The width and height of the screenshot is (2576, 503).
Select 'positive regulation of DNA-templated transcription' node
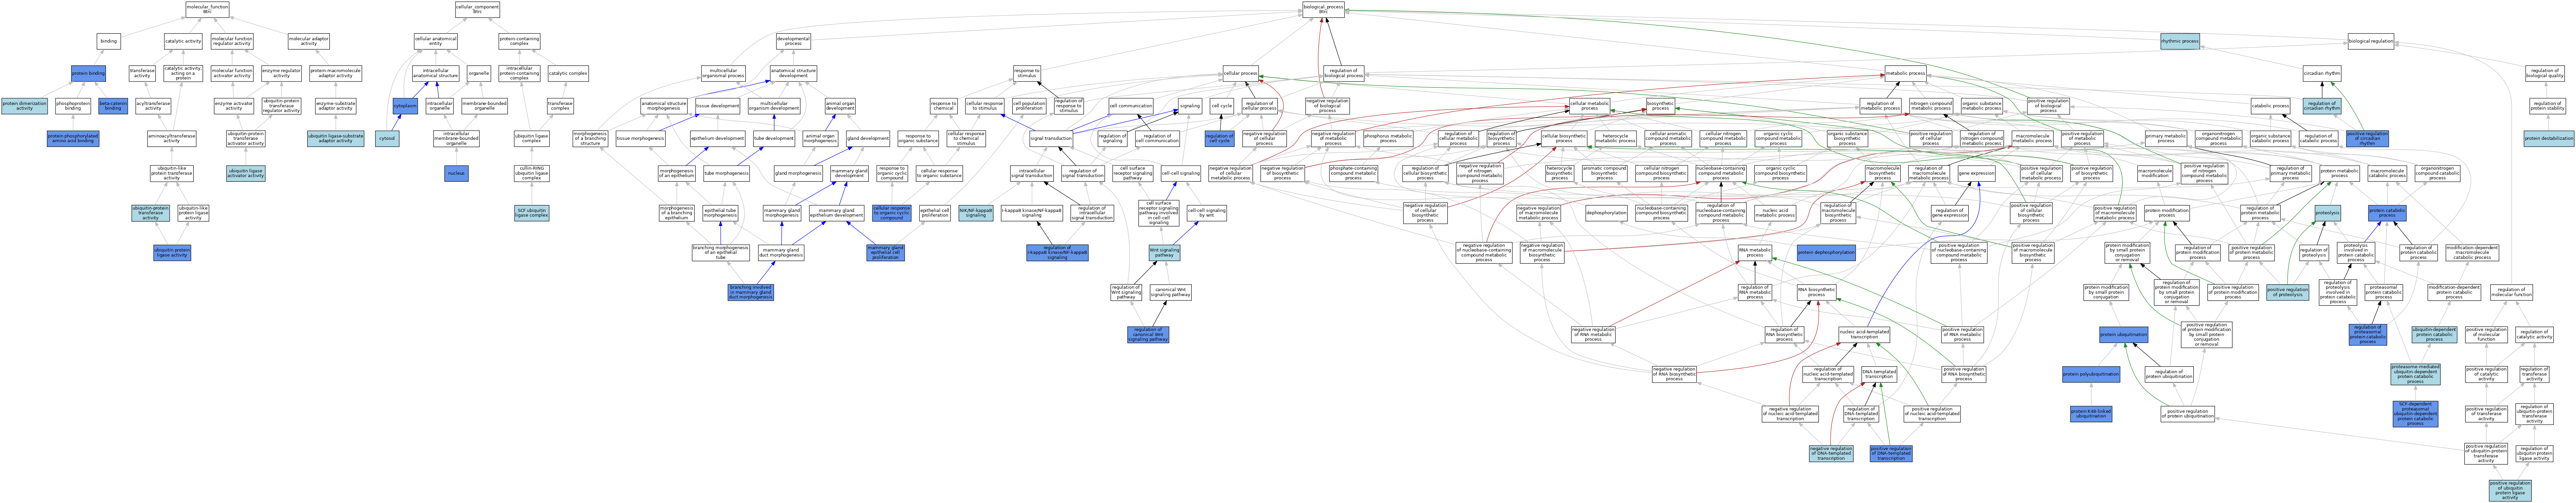tap(1891, 453)
